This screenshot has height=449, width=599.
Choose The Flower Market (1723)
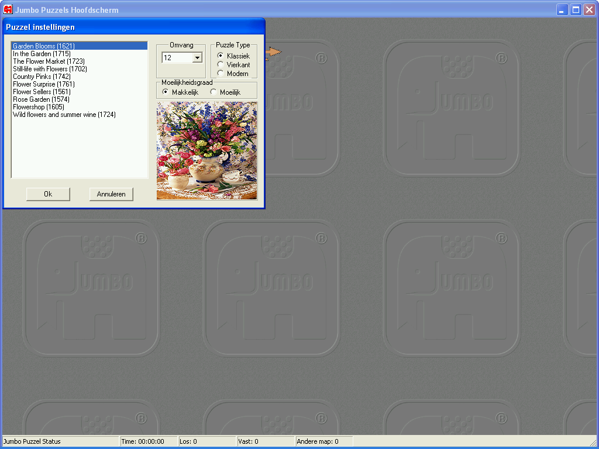tap(80, 61)
